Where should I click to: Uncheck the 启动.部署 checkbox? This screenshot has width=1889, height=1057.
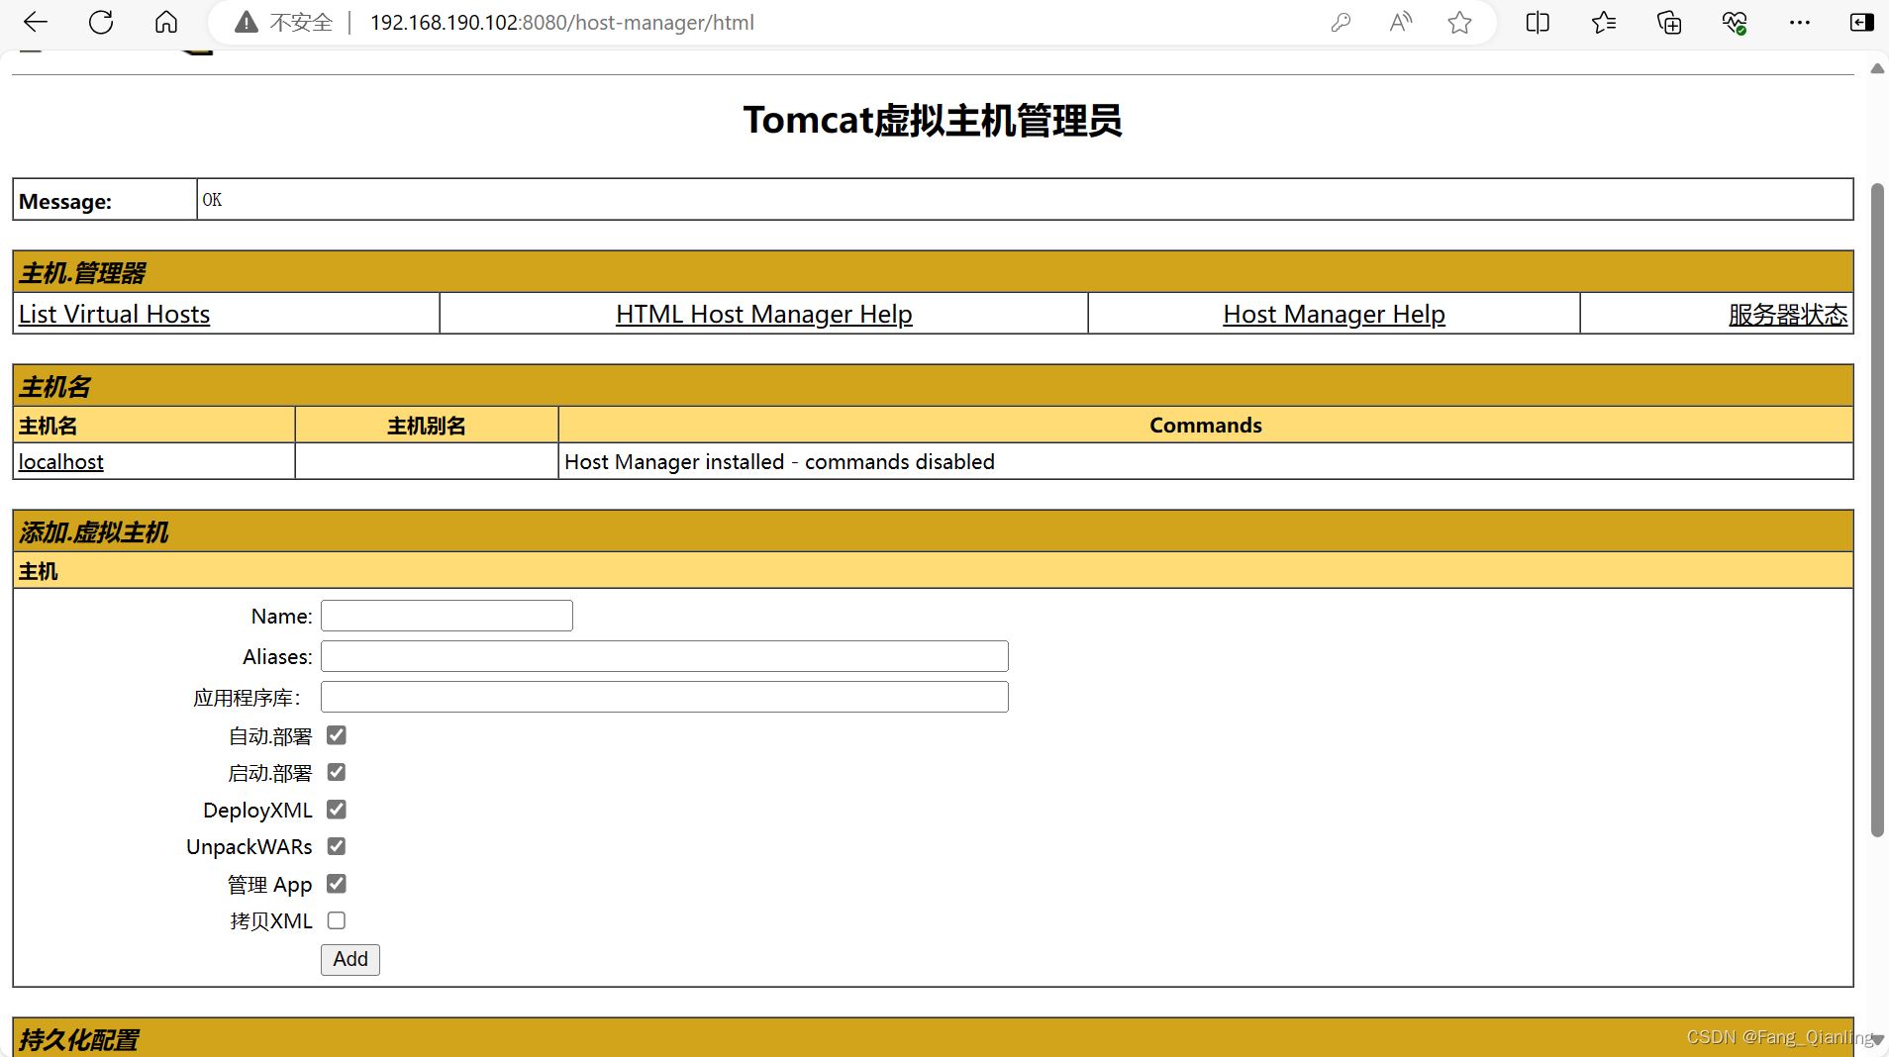tap(337, 772)
